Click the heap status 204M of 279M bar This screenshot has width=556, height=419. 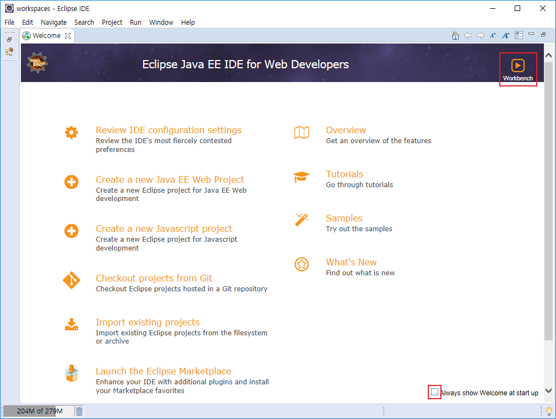(x=39, y=411)
